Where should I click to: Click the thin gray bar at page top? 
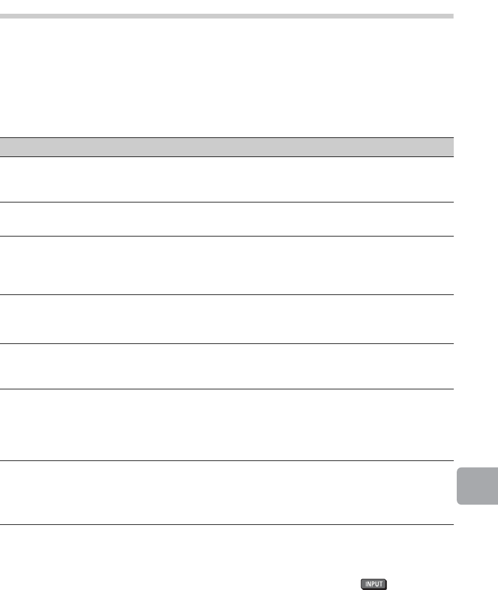(227, 16)
